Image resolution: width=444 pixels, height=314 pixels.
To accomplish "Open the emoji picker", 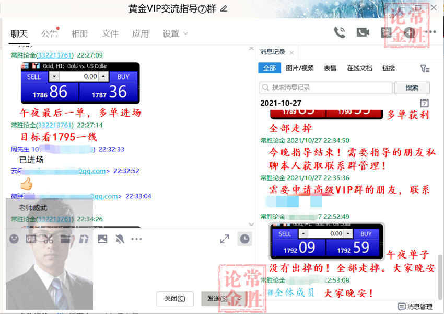I will coord(14,239).
